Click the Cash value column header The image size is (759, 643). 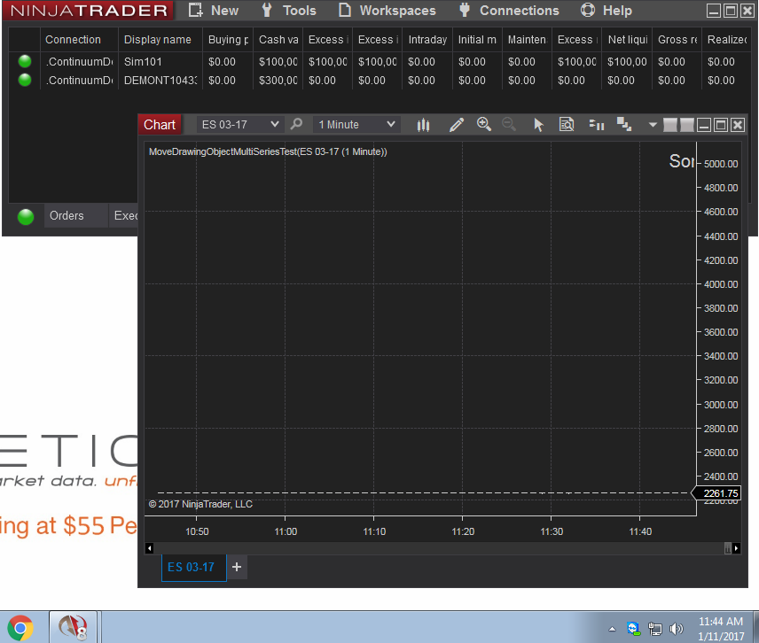[x=278, y=40]
